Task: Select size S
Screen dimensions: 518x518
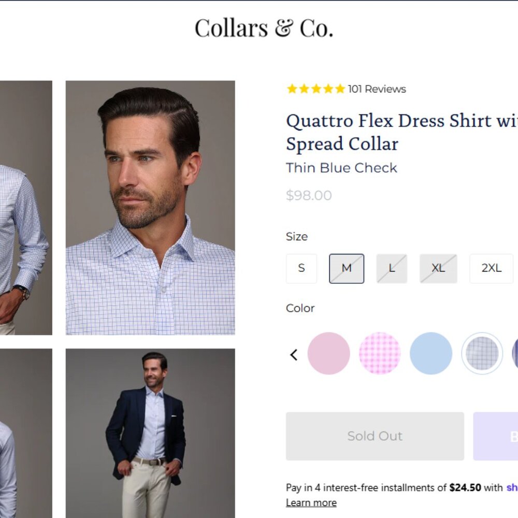Action: tap(301, 268)
